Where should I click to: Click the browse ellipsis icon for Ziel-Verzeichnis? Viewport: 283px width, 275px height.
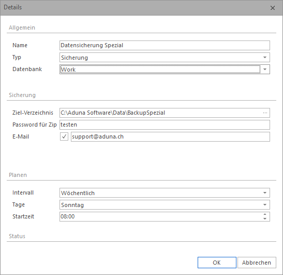(x=265, y=113)
